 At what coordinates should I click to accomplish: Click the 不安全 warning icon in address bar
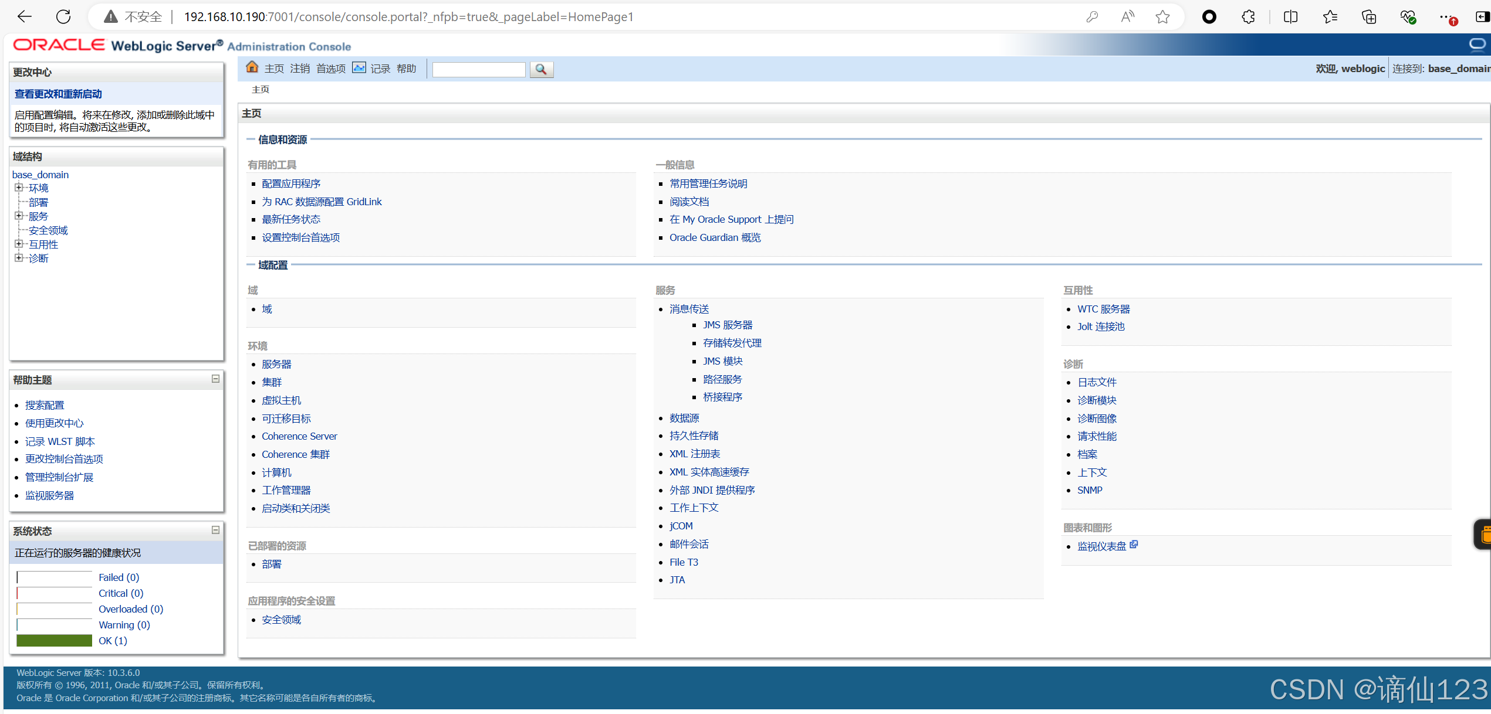click(x=110, y=16)
